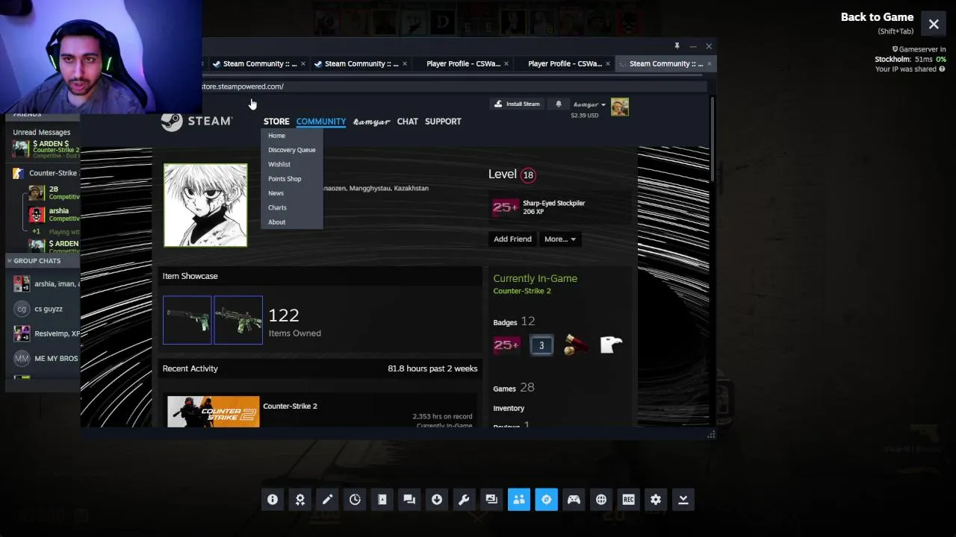The height and width of the screenshot is (537, 956).
Task: Select About in the Store dropdown
Action: click(276, 222)
